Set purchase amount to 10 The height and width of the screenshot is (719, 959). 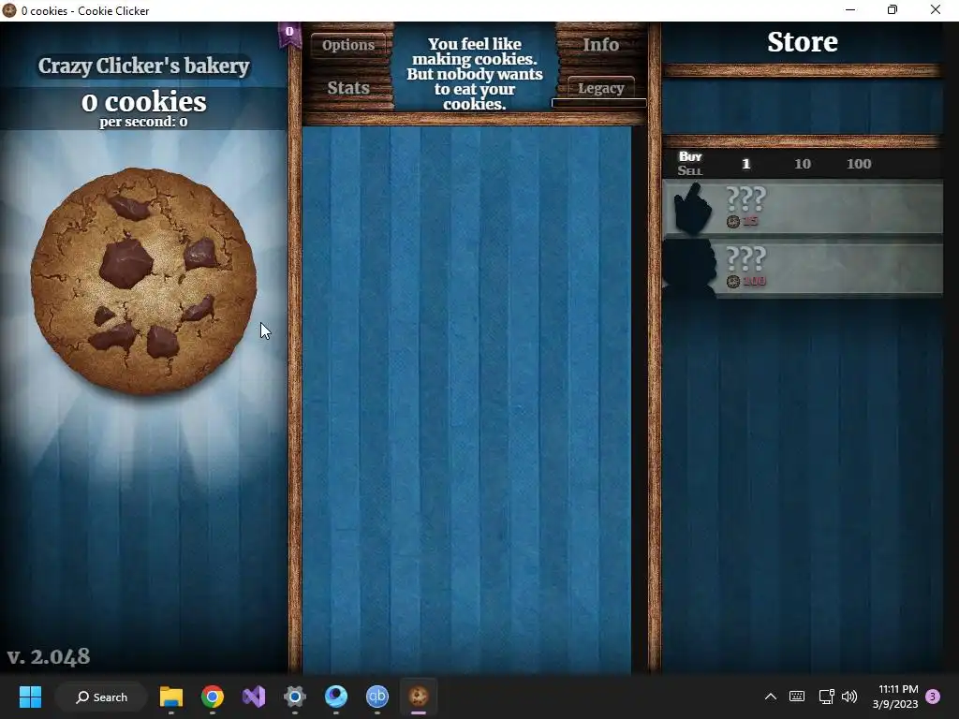pos(803,164)
